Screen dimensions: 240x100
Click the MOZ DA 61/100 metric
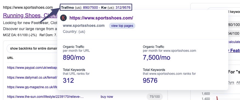pyautogui.click(x=20, y=35)
